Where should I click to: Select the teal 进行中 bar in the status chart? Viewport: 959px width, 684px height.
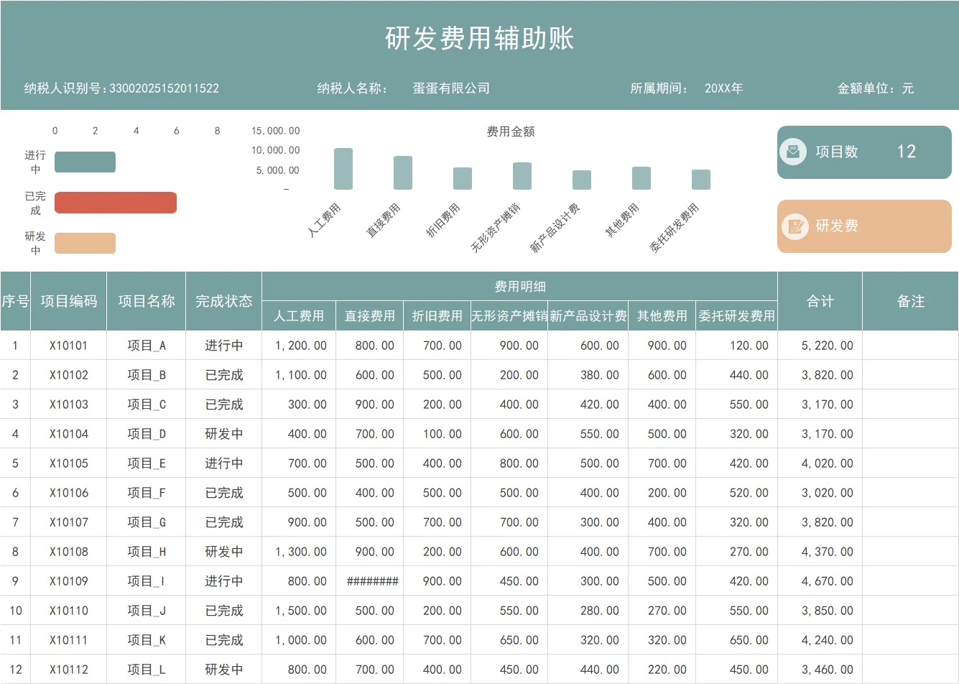(85, 162)
